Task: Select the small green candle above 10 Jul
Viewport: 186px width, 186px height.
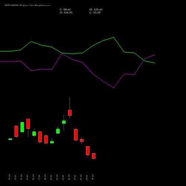Action: click(x=10, y=139)
